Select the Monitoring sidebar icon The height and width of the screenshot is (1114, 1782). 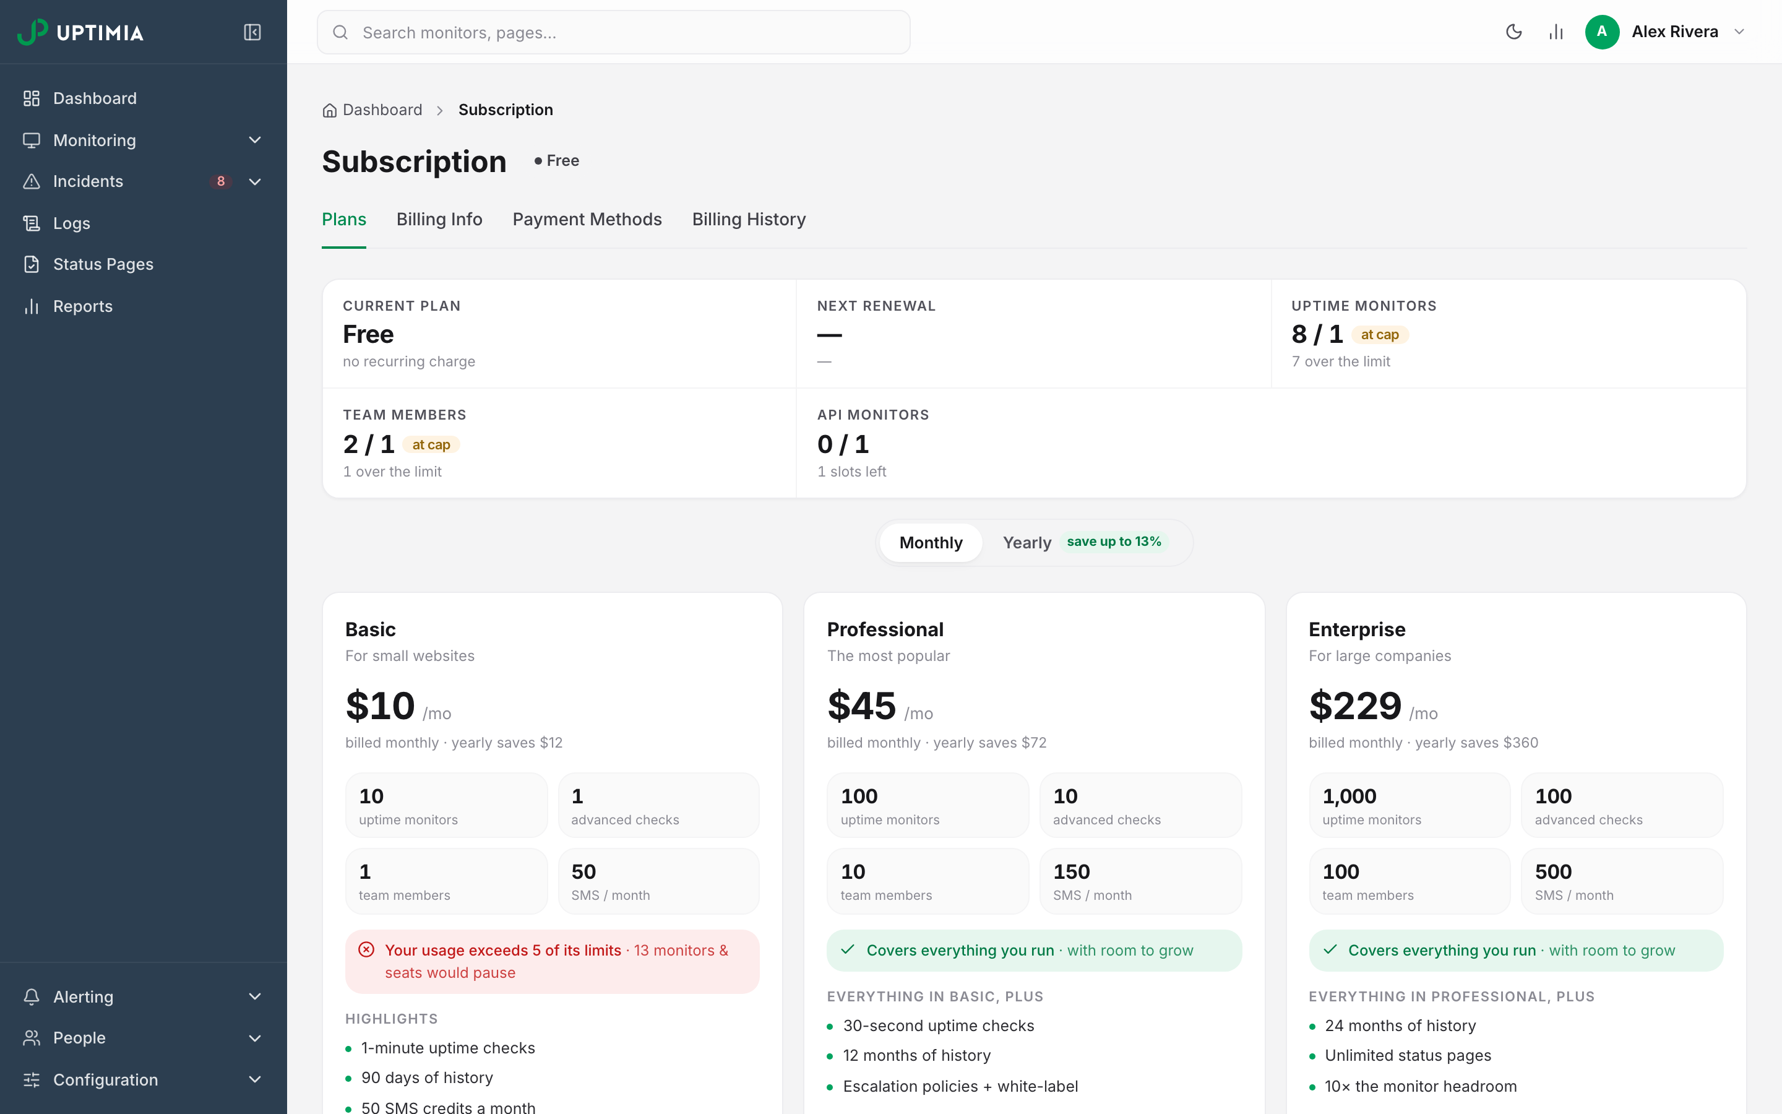31,140
